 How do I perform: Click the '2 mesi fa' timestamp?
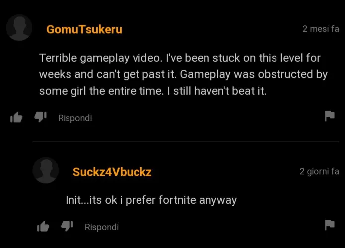[x=321, y=29]
